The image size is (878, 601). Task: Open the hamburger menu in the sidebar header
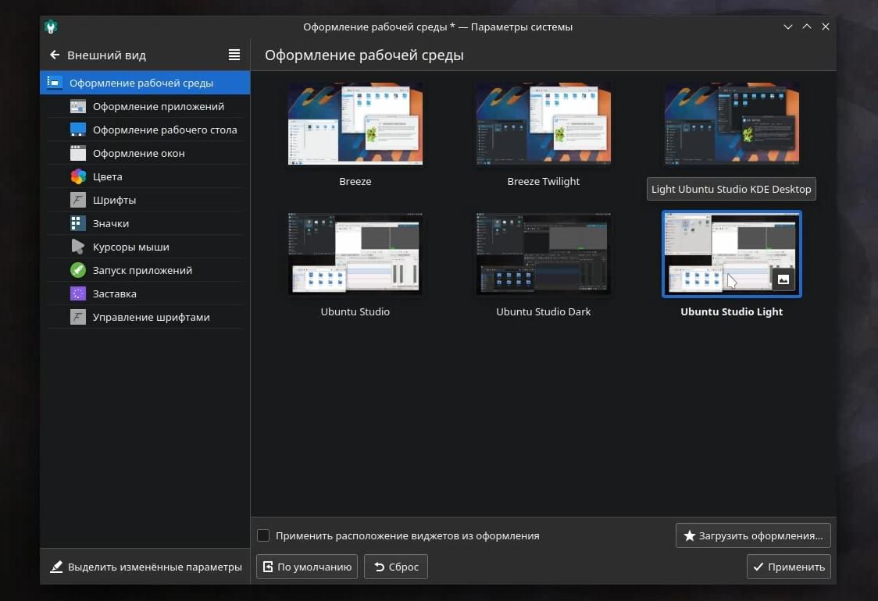click(x=234, y=55)
